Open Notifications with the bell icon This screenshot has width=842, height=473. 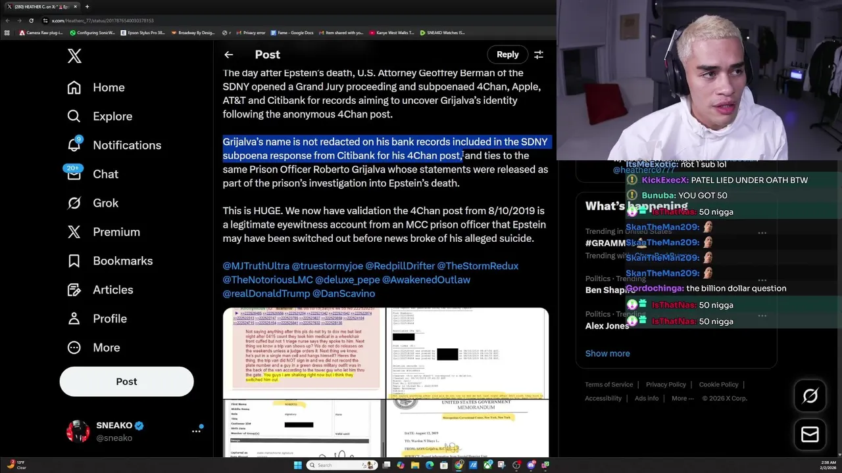coord(114,145)
